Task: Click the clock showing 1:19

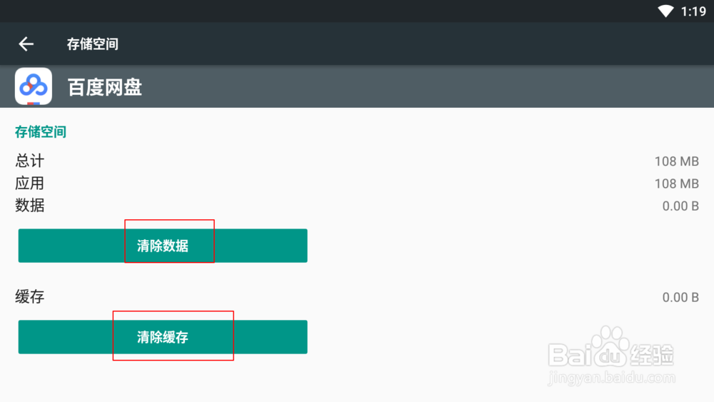Action: [693, 11]
